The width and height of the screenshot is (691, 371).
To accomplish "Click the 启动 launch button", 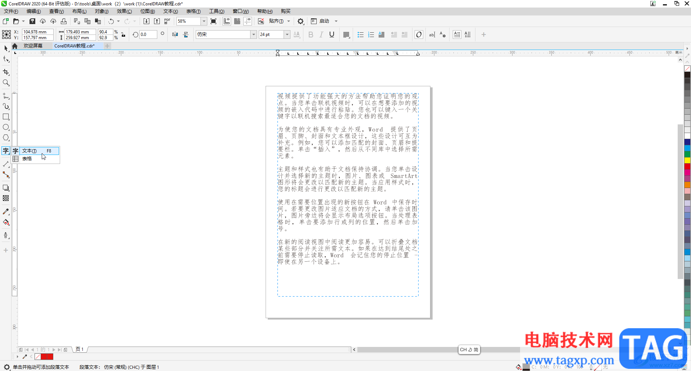I will click(320, 21).
